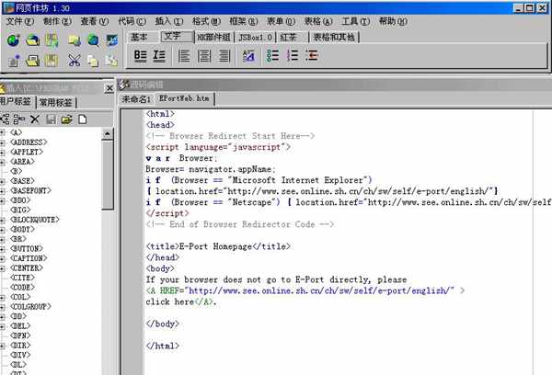
Task: Click the 'click here</A>.' code line
Action: [x=181, y=302]
